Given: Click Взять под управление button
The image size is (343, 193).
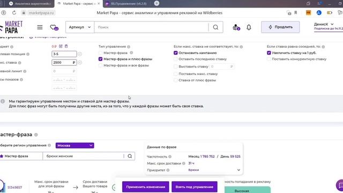Looking at the screenshot, I should [195, 187].
